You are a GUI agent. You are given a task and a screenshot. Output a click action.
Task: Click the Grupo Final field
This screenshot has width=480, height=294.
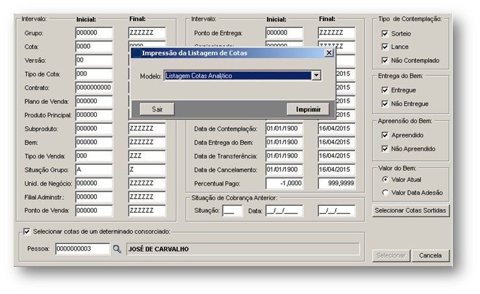[147, 32]
